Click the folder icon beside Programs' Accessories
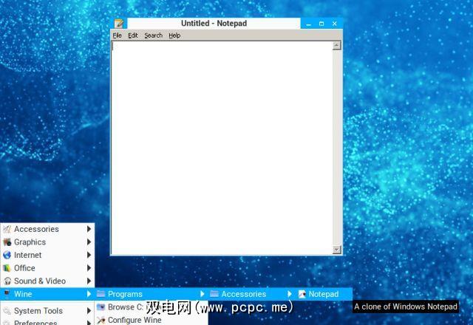The height and width of the screenshot is (325, 473). click(214, 294)
